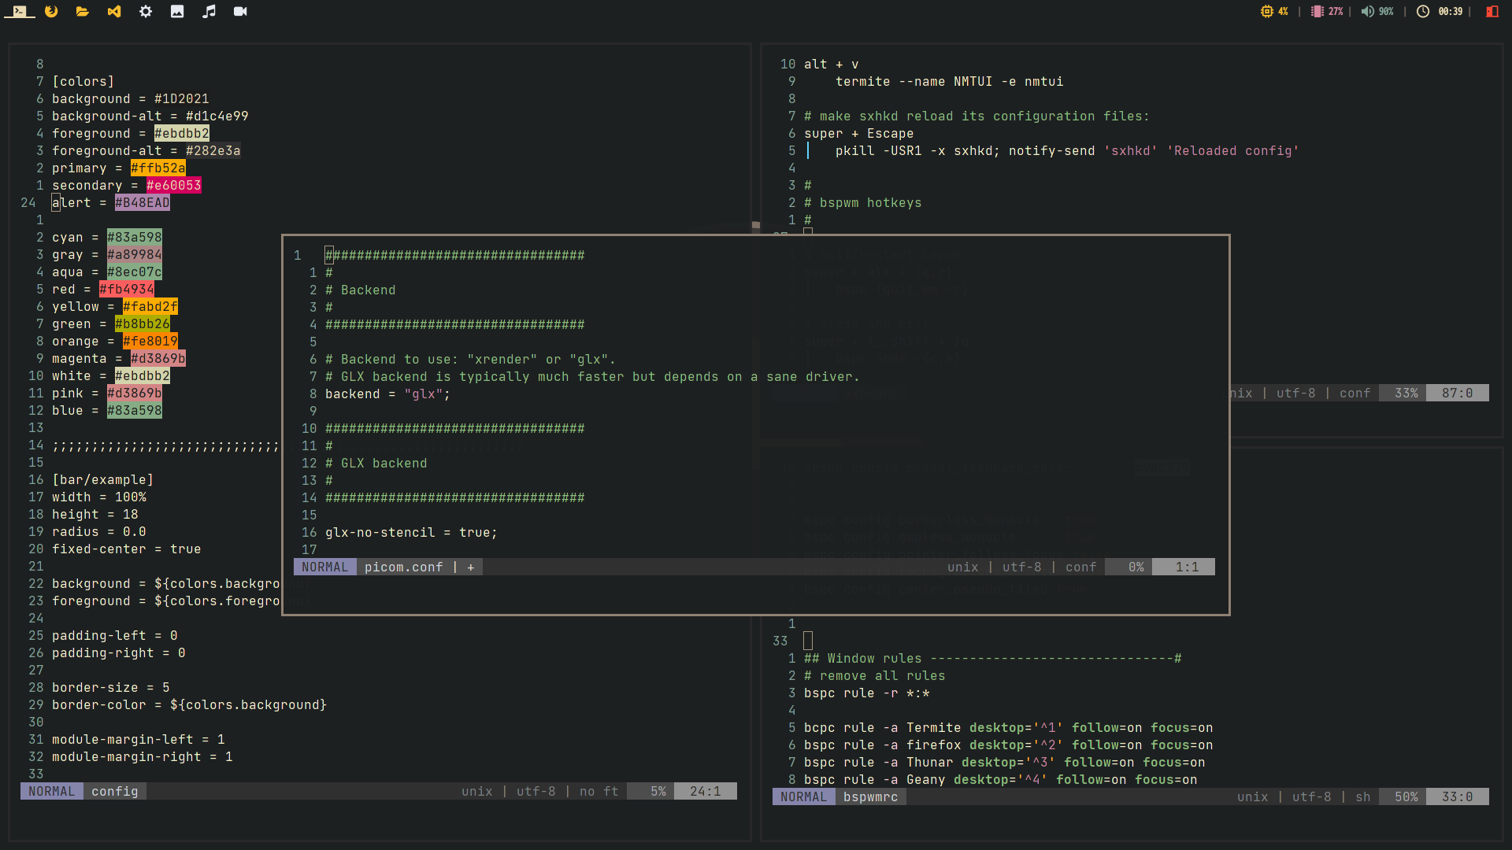Click the 00:39 time display
The image size is (1512, 850).
pos(1451,12)
